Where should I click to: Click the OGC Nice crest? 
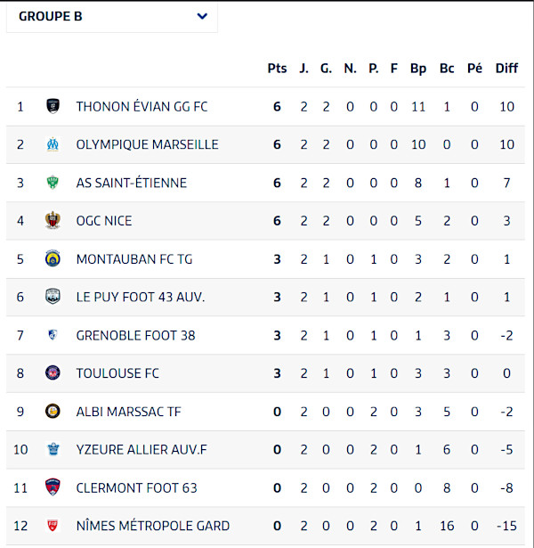pos(53,221)
